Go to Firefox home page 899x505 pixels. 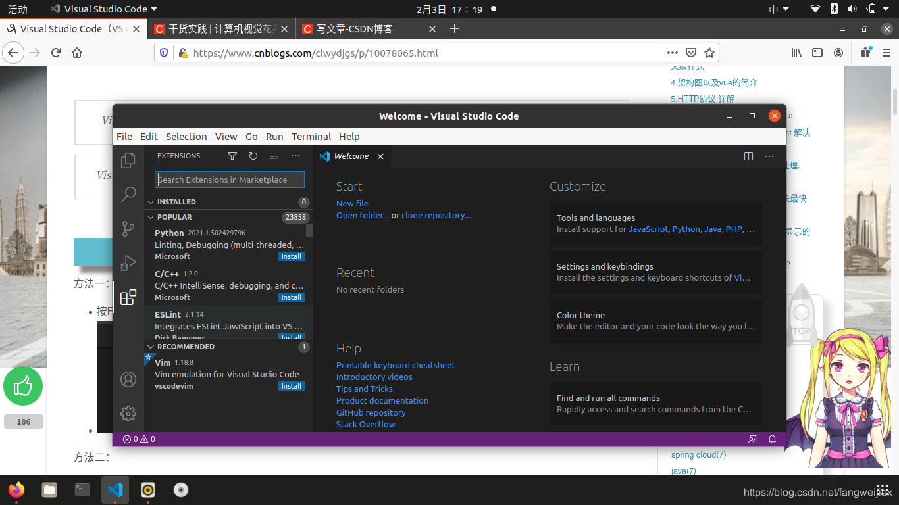[77, 53]
